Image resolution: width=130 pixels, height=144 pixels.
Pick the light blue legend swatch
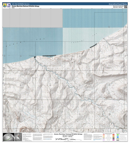click(118, 136)
